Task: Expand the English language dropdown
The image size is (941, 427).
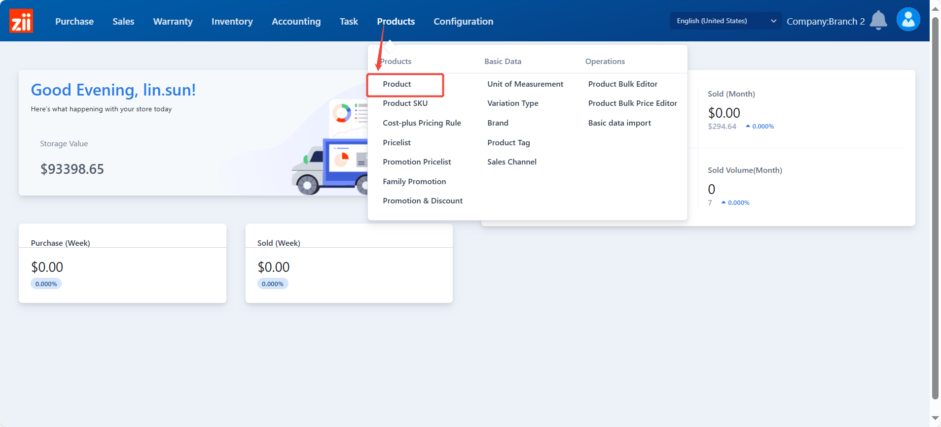Action: click(x=725, y=21)
